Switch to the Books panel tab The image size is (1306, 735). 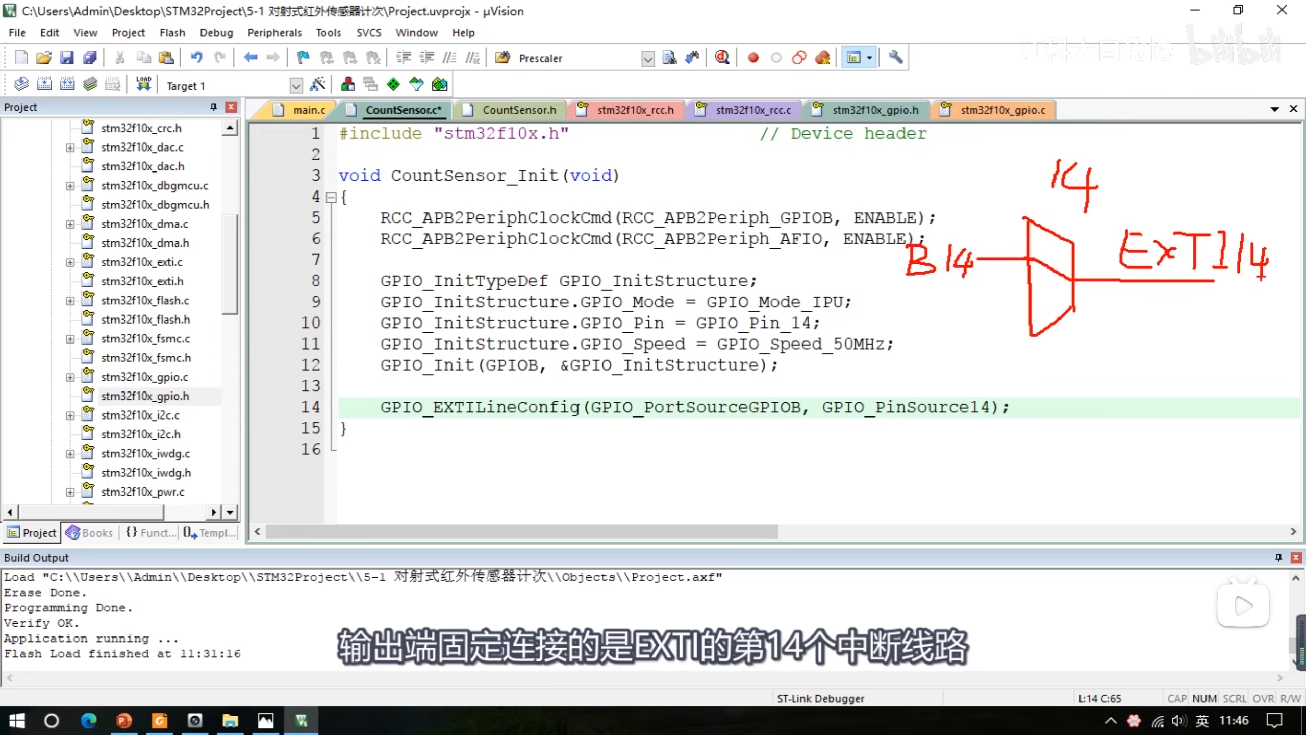click(x=90, y=533)
